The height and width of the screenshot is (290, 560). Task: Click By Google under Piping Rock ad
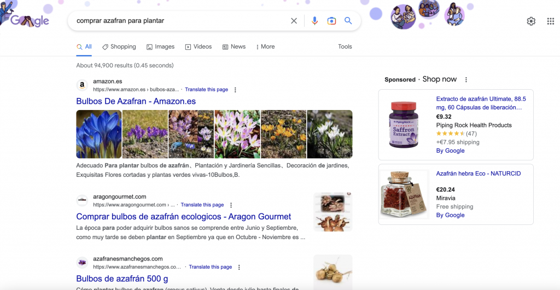click(451, 150)
